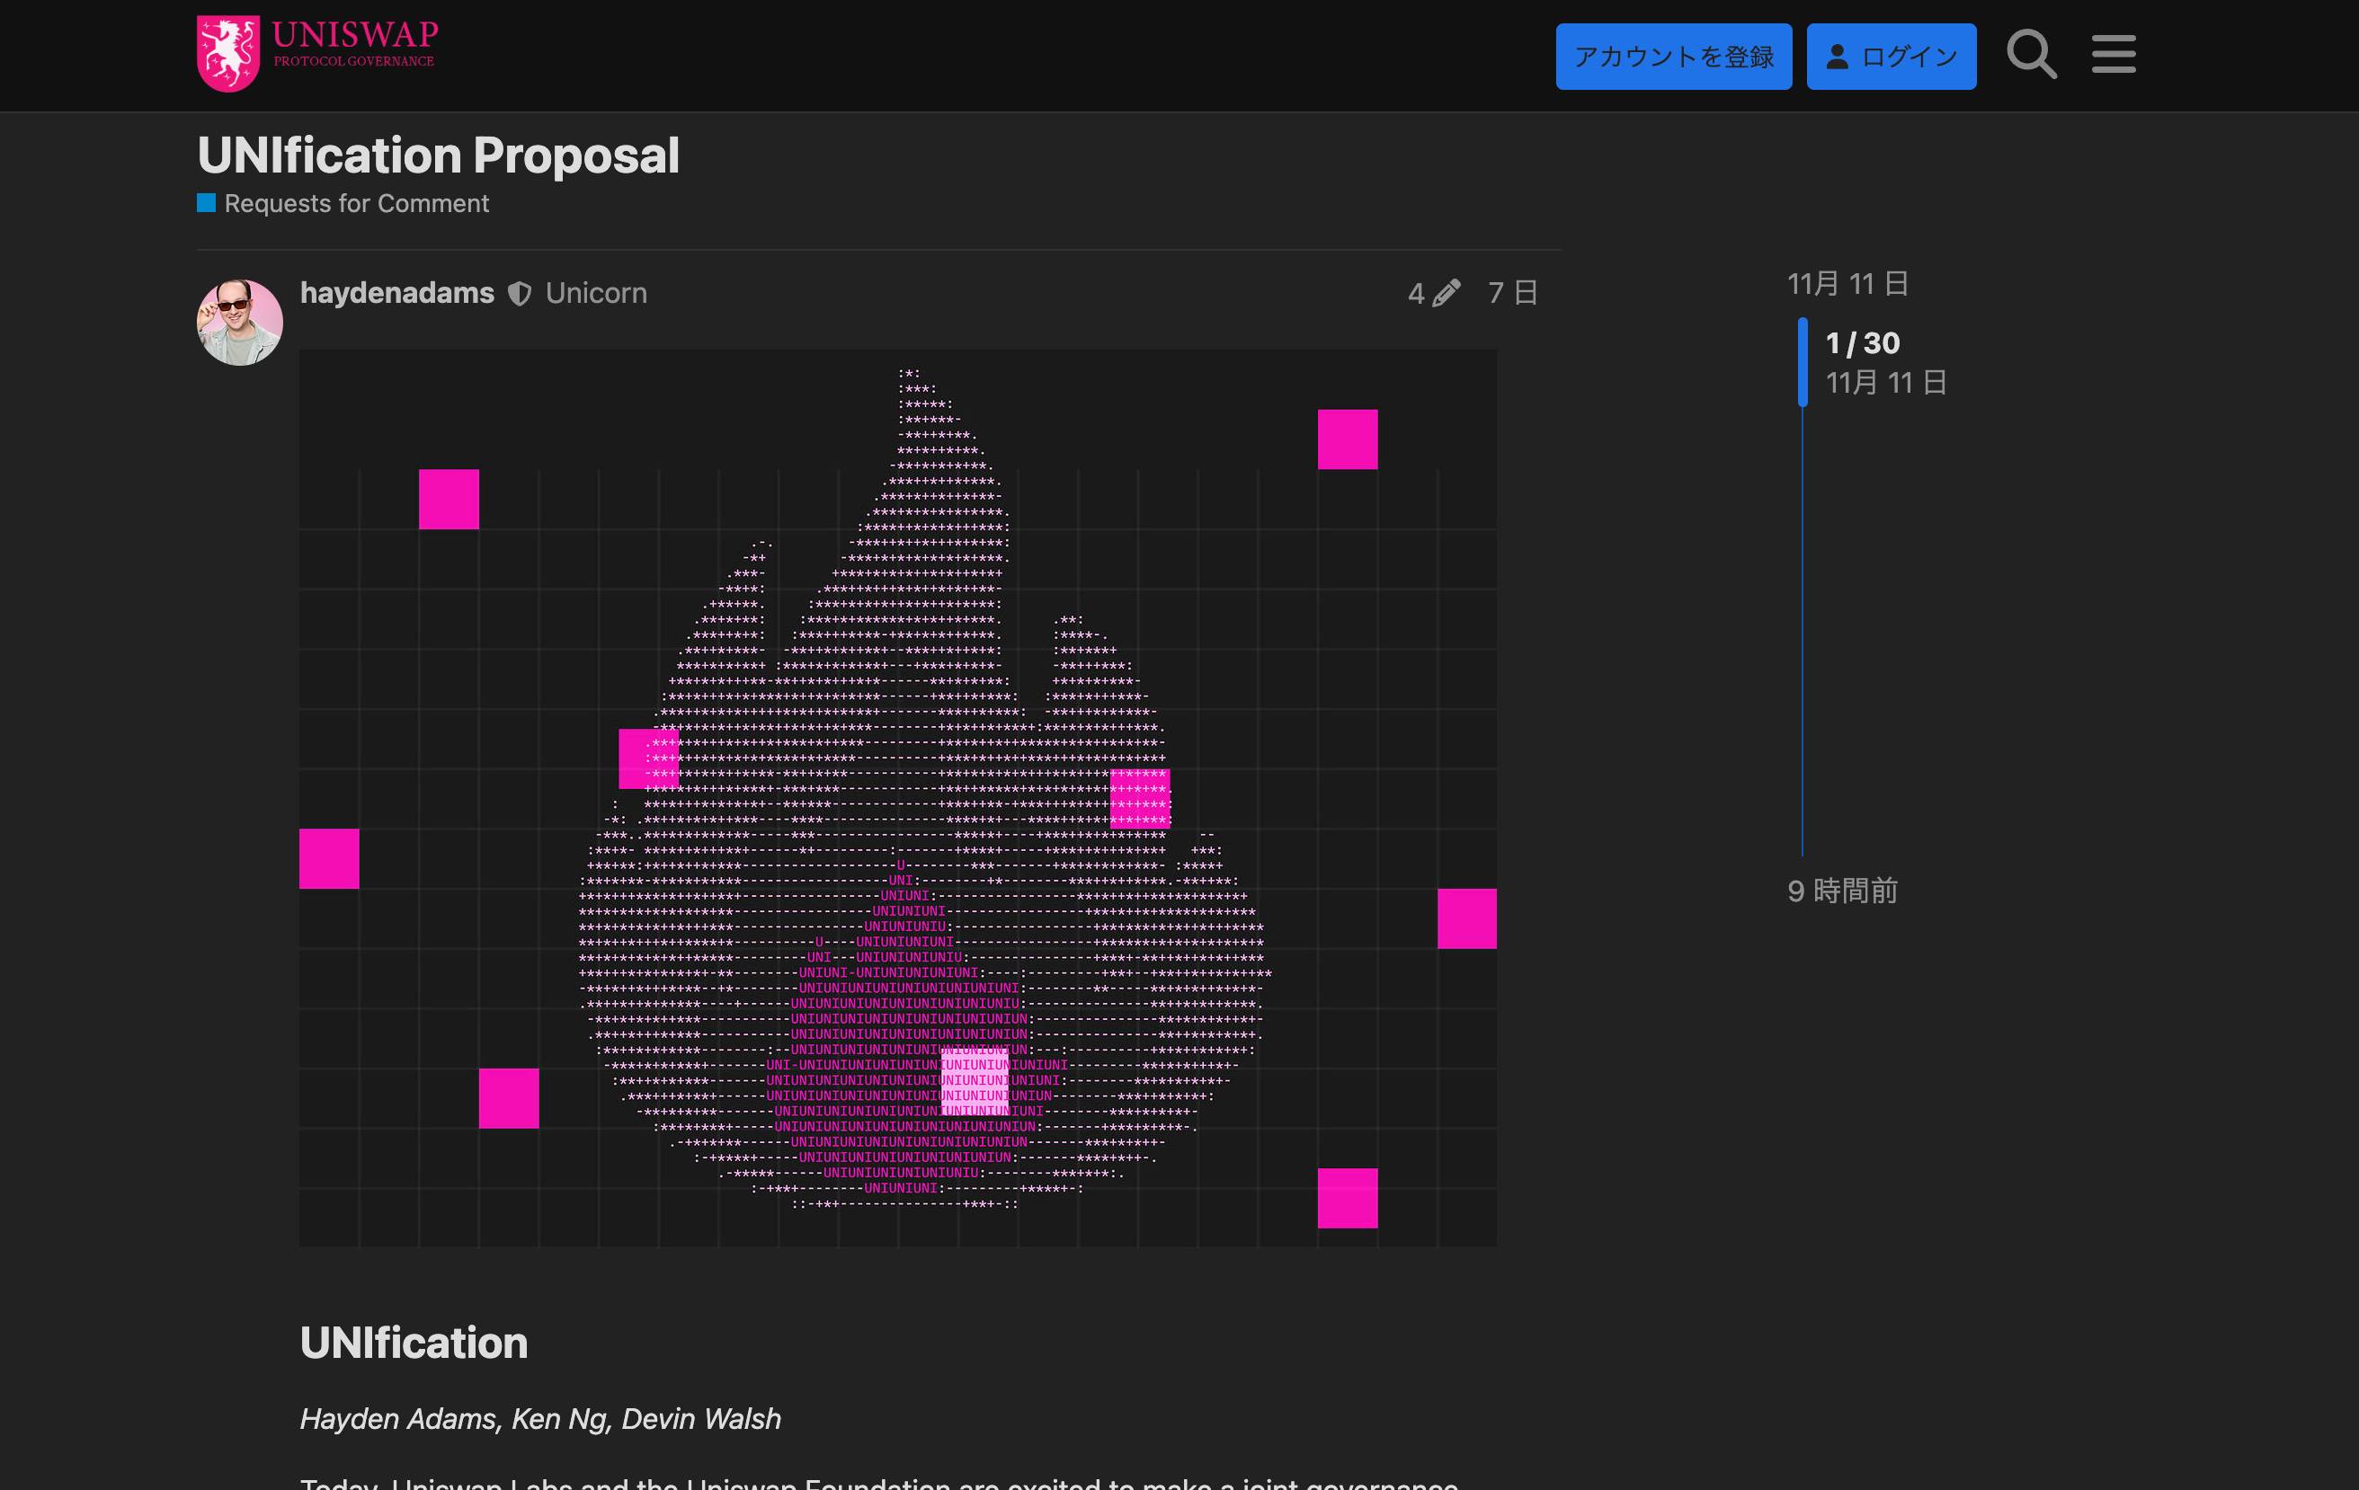This screenshot has height=1490, width=2359.
Task: Click the moderator shield icon beside haydenadams
Action: click(520, 294)
